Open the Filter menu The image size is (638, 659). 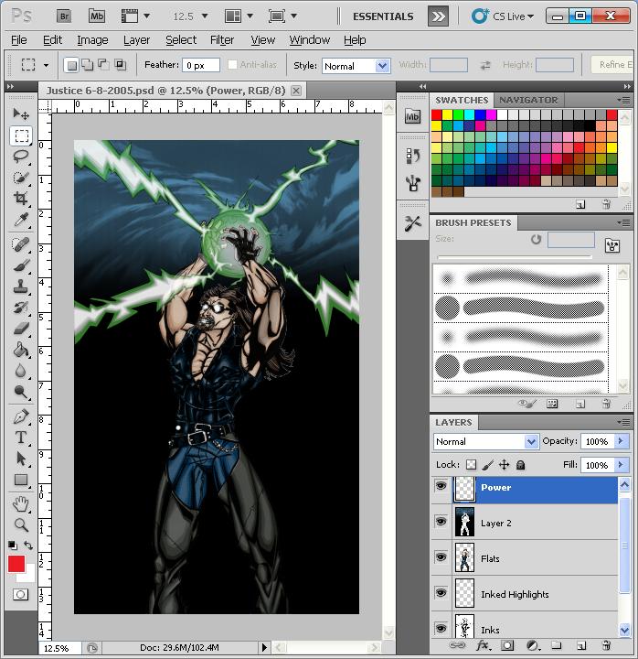coord(222,40)
